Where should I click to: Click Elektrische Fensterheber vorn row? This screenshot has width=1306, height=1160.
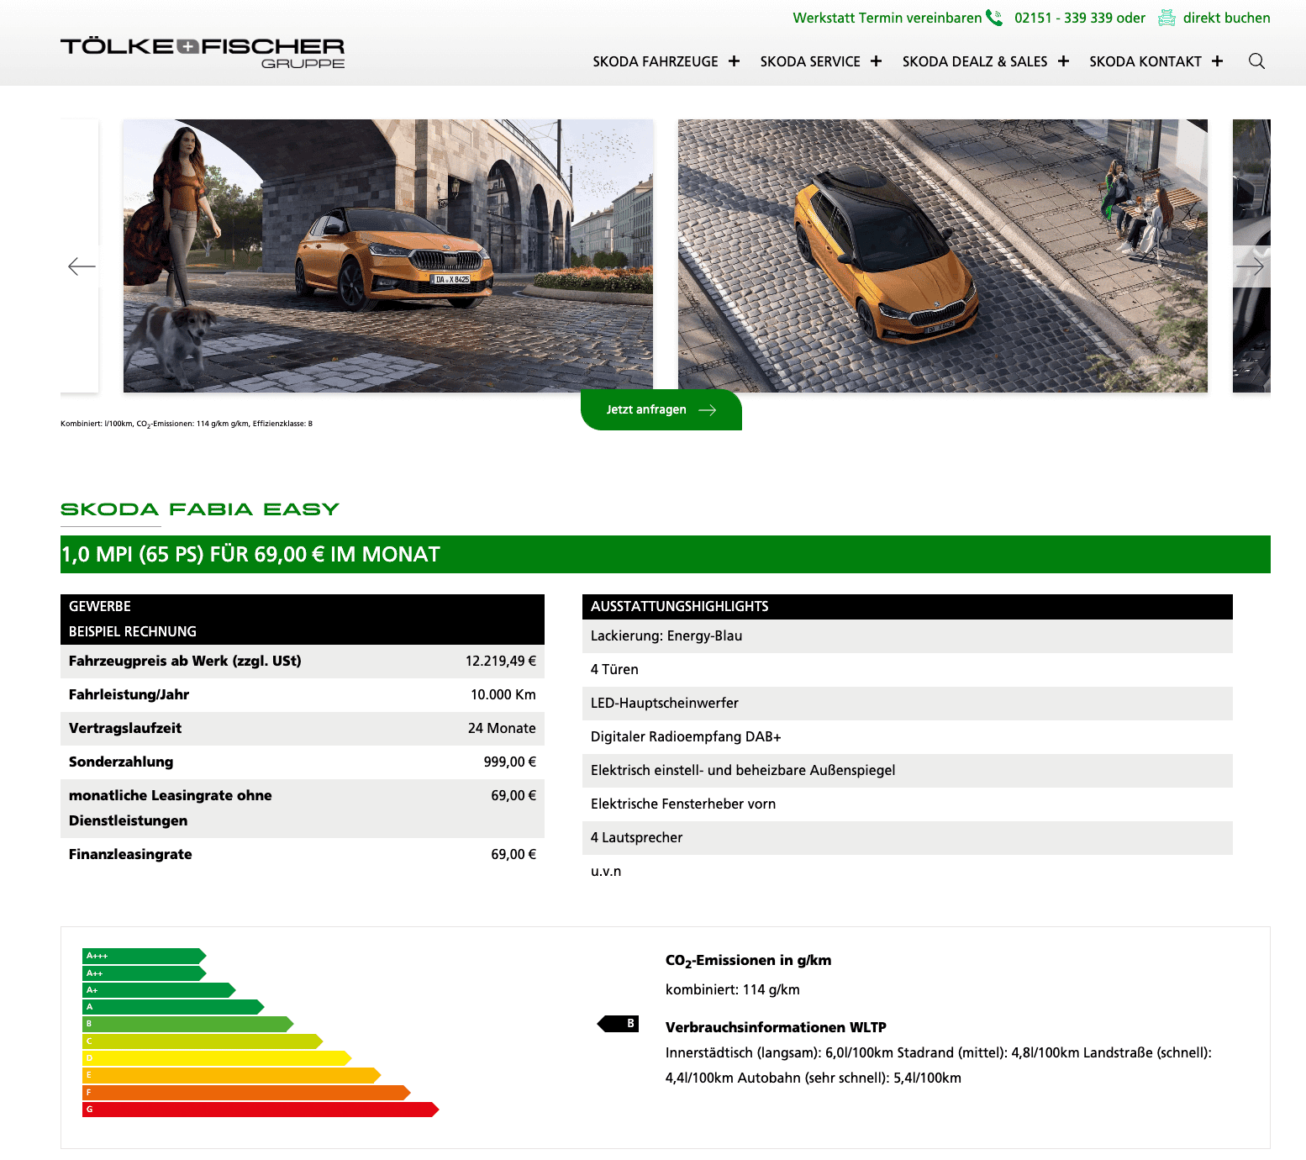click(908, 804)
